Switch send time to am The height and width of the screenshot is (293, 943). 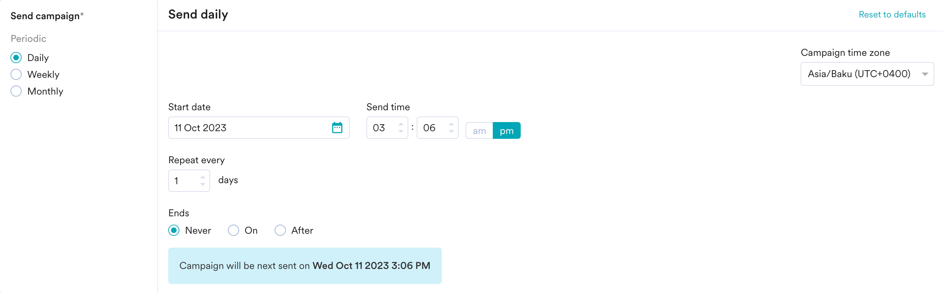click(x=479, y=130)
